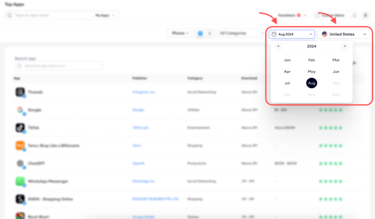Viewport: 375px width, 219px height.
Task: Open the My Apps selector
Action: point(105,15)
